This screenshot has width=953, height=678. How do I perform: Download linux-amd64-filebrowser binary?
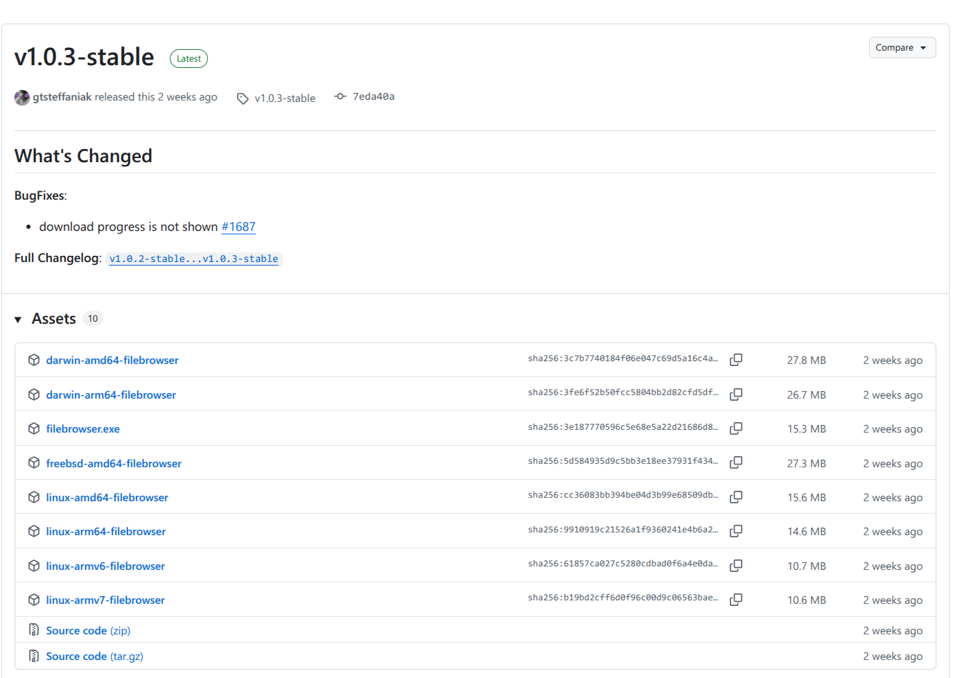(x=107, y=498)
